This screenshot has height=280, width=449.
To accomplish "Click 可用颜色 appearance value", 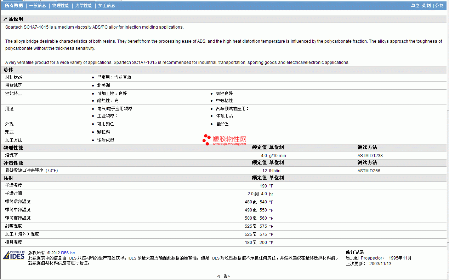I will tap(106, 124).
